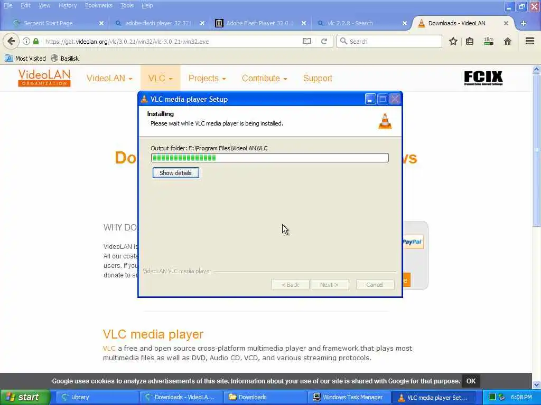541x405 pixels.
Task: Open a new tab with plus icon
Action: [524, 23]
